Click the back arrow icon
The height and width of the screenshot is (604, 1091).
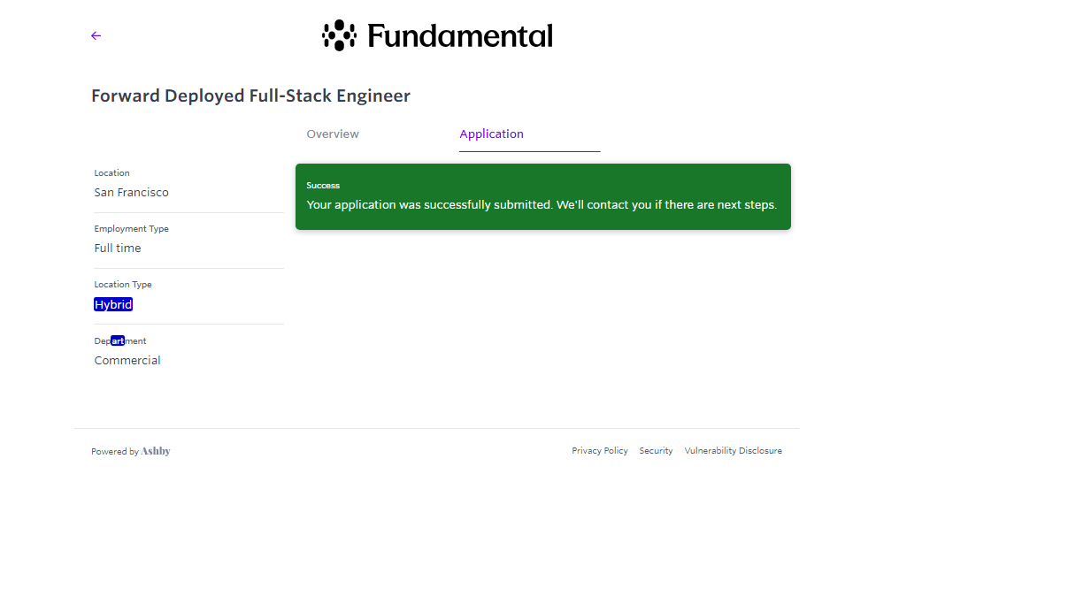(x=96, y=36)
